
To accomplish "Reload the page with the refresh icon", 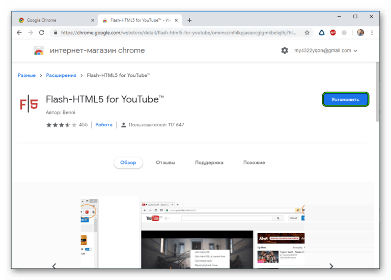I will [x=42, y=33].
